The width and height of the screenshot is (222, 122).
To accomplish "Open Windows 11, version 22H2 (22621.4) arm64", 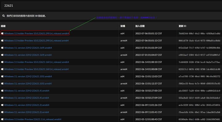I will click(x=27, y=98).
